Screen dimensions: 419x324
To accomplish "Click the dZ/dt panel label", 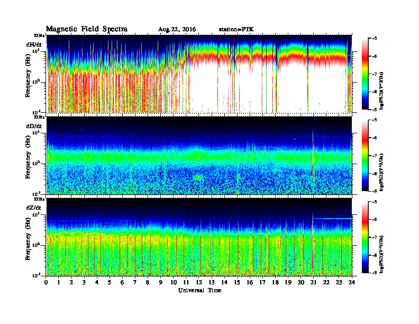I will click(x=34, y=208).
